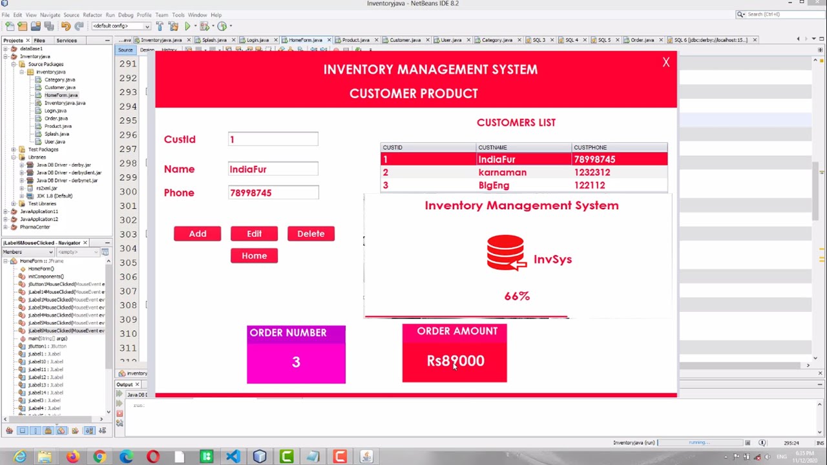
Task: Click the New File toolbar icon
Action: tap(10, 26)
